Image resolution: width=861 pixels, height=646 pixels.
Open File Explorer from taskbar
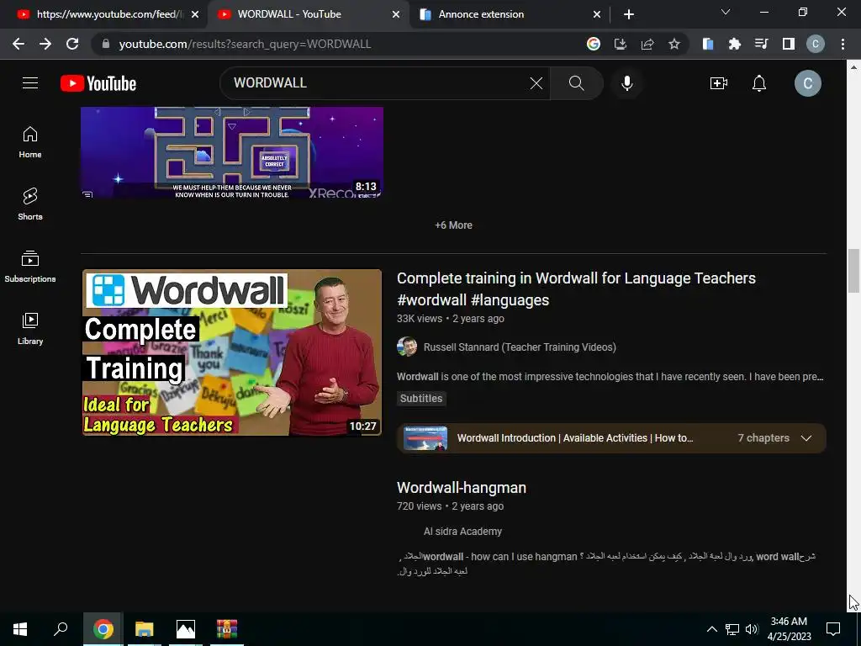click(x=145, y=629)
